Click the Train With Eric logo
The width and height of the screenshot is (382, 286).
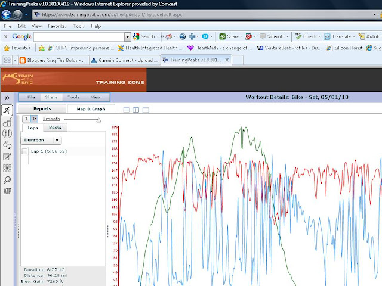[x=18, y=79]
